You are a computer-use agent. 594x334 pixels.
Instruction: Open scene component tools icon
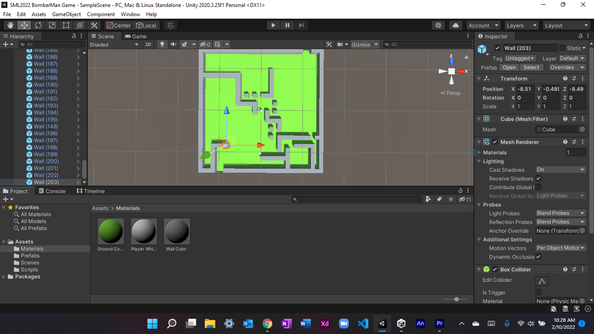click(329, 44)
